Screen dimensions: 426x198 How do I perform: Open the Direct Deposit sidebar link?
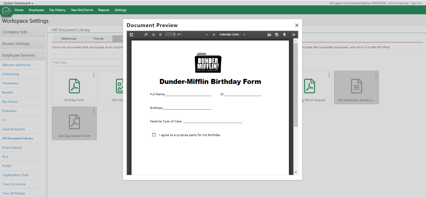coord(12,148)
